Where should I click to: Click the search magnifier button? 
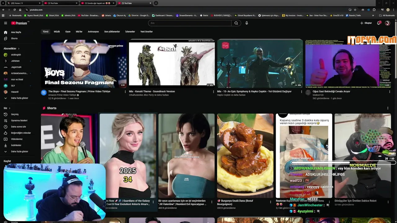point(236,23)
